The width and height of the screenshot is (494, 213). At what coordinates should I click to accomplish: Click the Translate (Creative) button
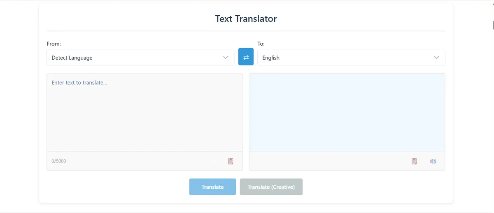point(271,187)
